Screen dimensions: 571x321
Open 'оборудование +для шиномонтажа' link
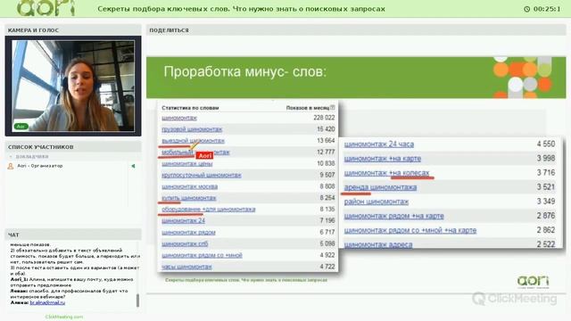209,210
